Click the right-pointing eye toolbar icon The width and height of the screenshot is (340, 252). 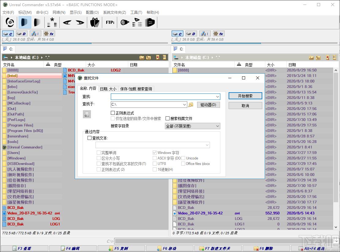coord(80,22)
